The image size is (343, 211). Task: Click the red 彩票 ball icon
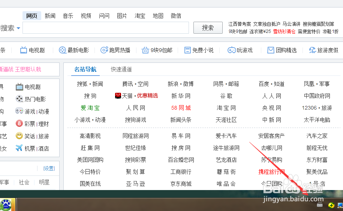pyautogui.click(x=19, y=123)
